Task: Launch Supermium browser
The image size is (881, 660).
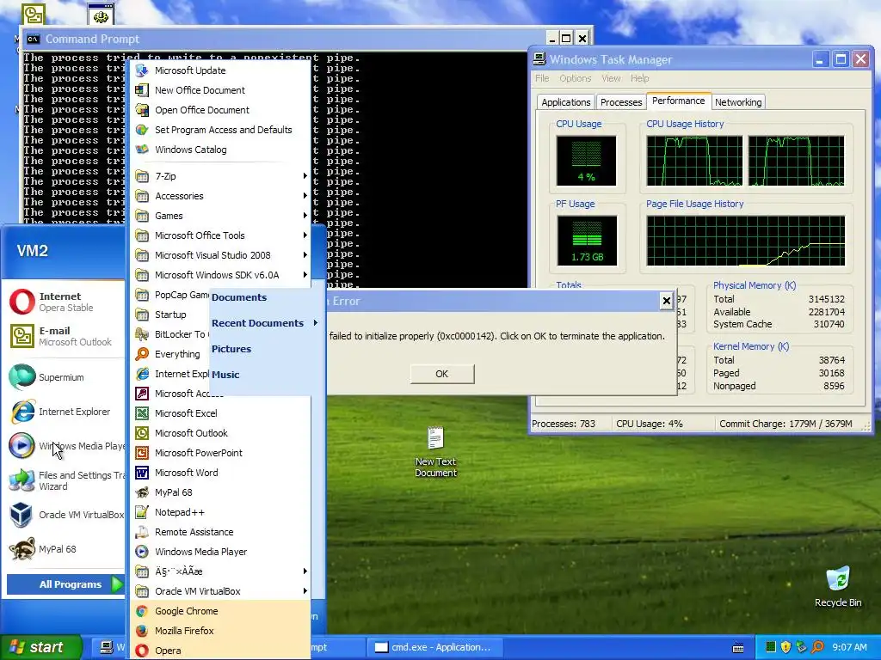Action: tap(64, 377)
